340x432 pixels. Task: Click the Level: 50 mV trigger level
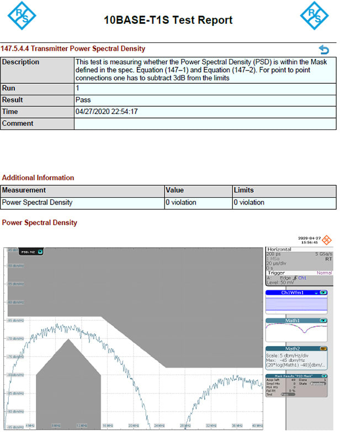pos(280,282)
